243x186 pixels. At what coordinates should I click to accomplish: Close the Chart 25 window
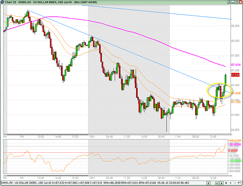point(240,2)
